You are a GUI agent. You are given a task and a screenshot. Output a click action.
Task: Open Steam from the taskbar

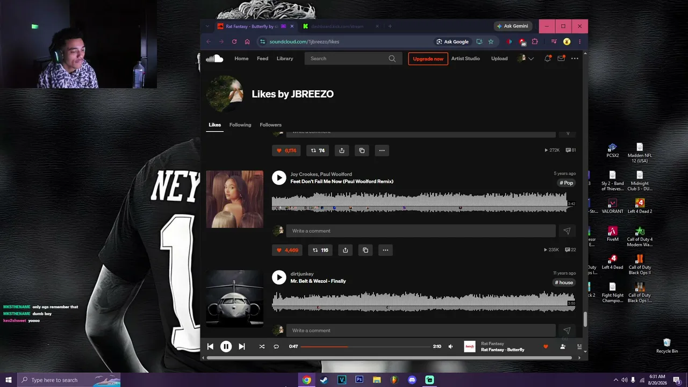pyautogui.click(x=324, y=380)
